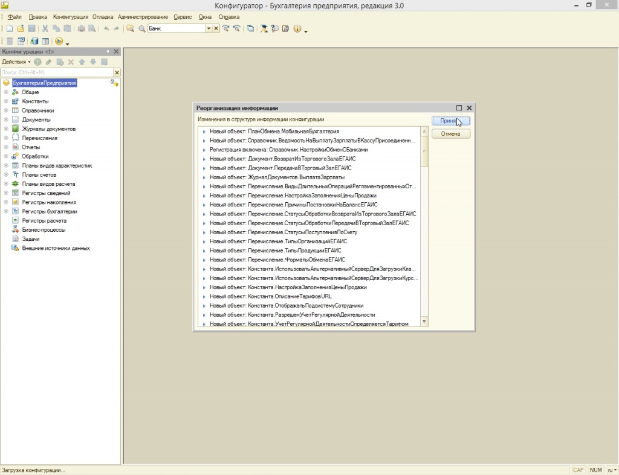Expand row 'Регистрация включена: Справочник.НастройкиОбменСБанками'
The image size is (619, 475).
pyautogui.click(x=204, y=150)
